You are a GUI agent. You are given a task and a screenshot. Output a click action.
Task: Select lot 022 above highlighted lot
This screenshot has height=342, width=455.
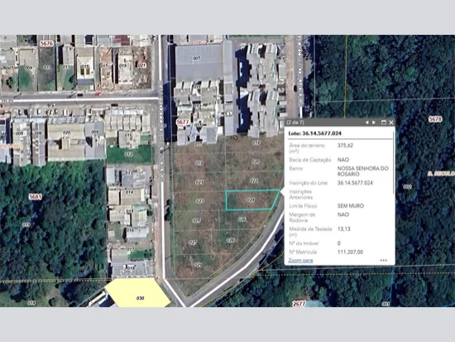tap(254, 181)
